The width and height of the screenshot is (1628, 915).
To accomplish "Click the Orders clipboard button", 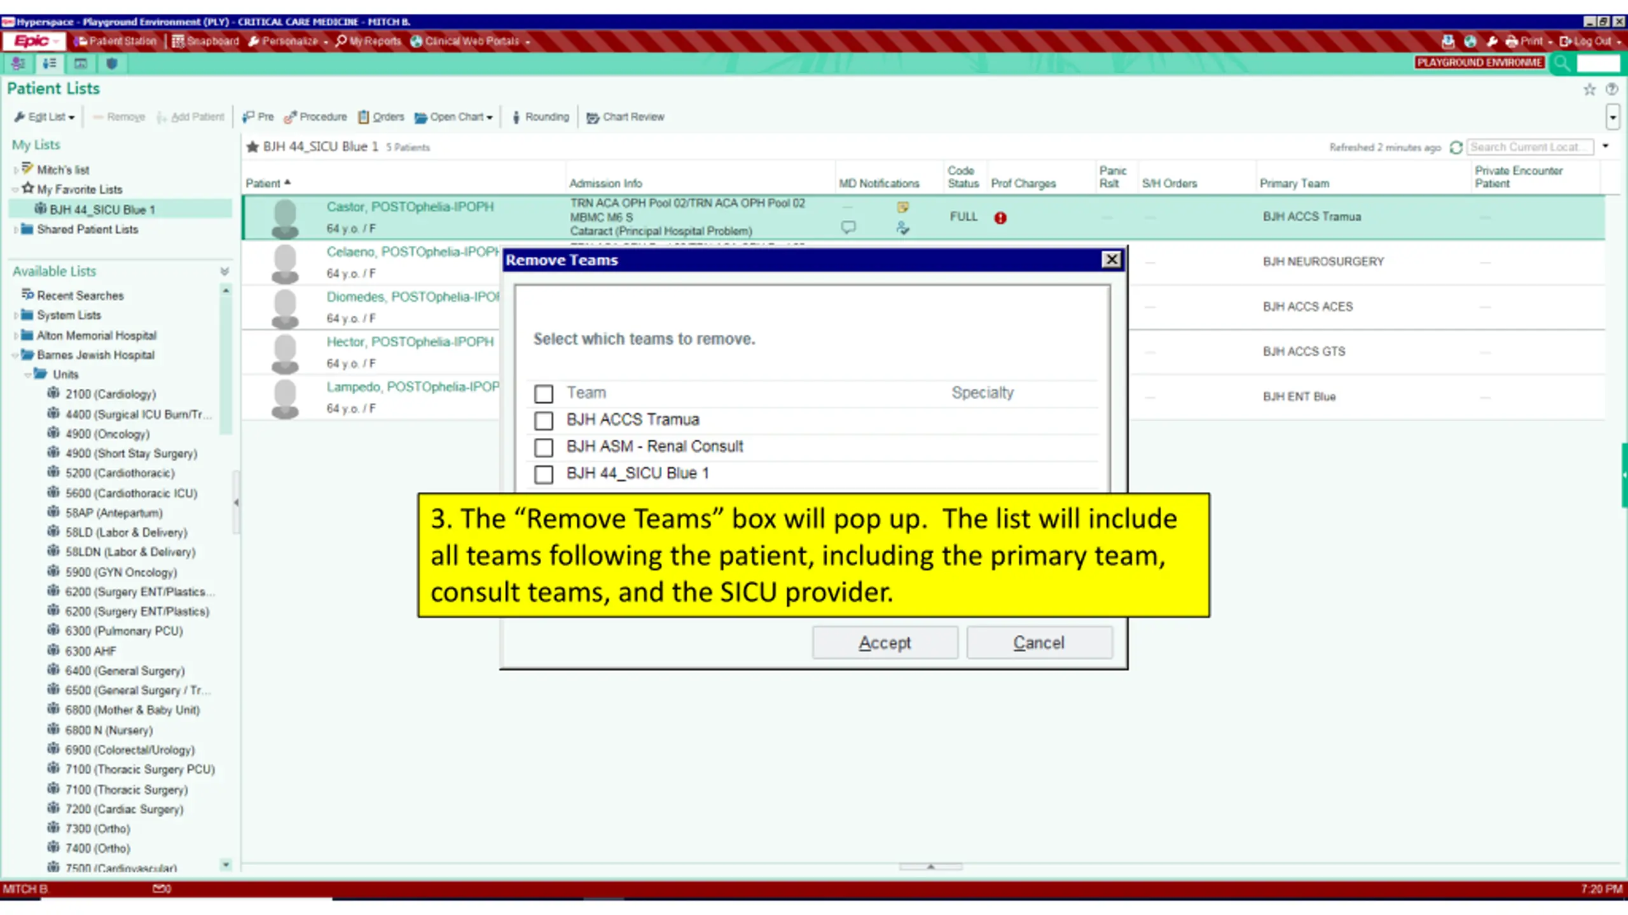I will coord(381,117).
